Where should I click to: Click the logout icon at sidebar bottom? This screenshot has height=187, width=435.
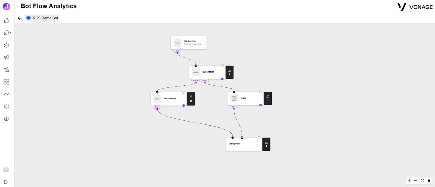(x=6, y=182)
